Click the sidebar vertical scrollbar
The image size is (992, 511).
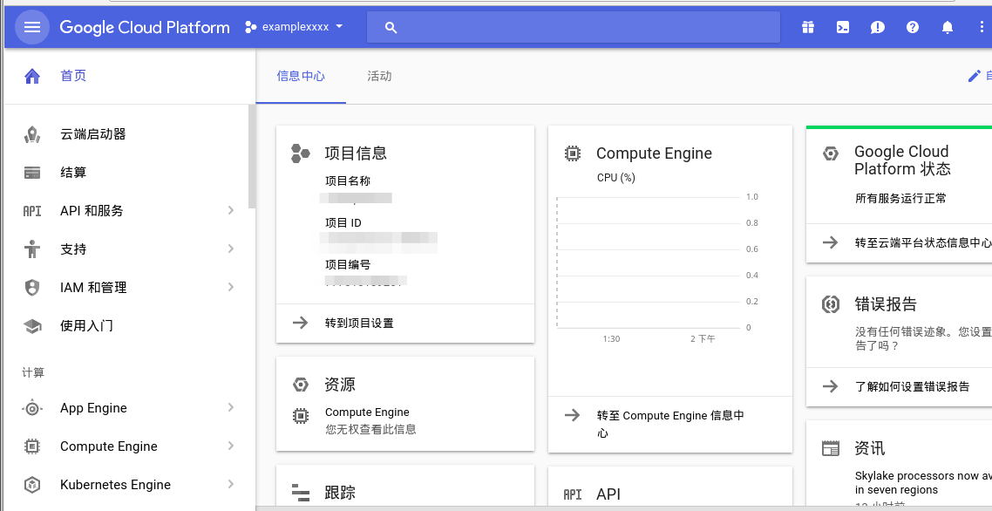tap(252, 156)
